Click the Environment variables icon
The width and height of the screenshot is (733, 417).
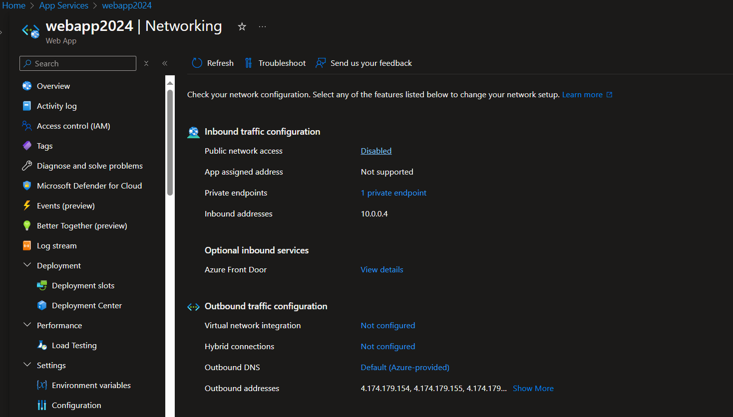[42, 385]
